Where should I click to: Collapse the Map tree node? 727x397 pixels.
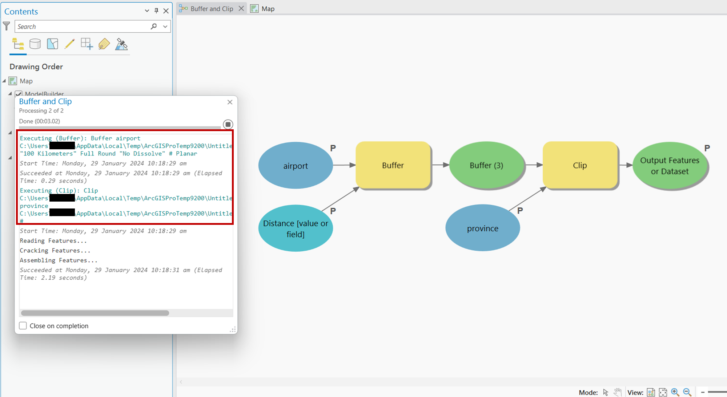click(x=4, y=81)
